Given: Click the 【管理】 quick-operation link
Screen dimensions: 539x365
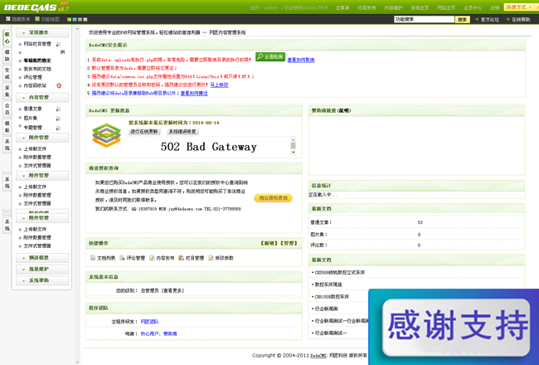Looking at the screenshot, I should coord(289,243).
